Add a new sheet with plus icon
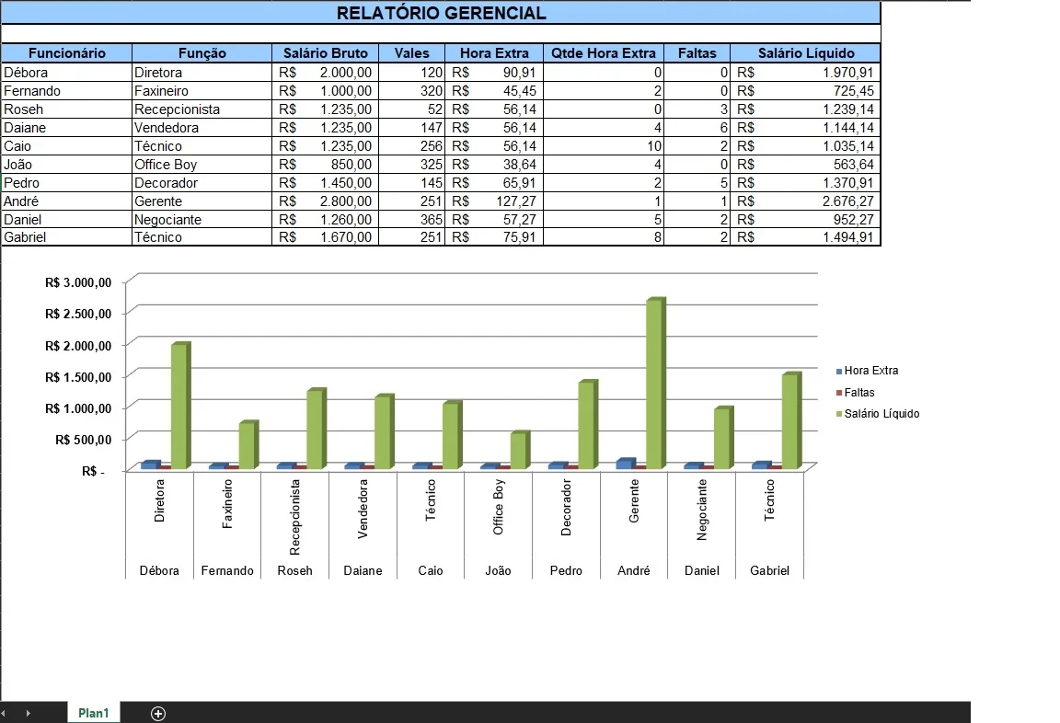 [x=158, y=714]
